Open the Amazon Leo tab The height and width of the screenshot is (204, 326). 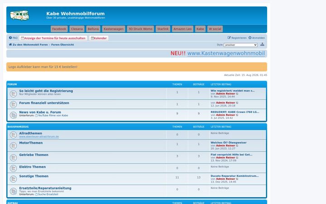coord(182,29)
